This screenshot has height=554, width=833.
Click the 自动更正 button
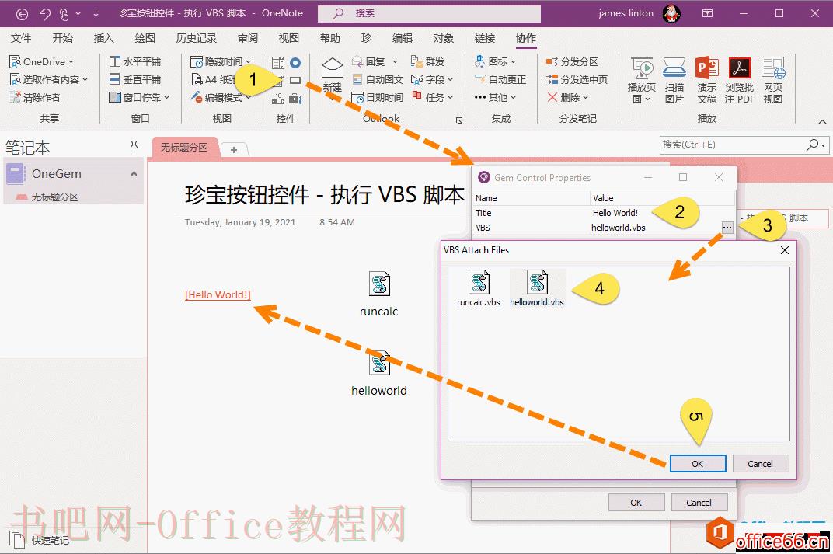[500, 80]
